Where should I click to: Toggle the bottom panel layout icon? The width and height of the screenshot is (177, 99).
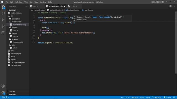(155, 2)
